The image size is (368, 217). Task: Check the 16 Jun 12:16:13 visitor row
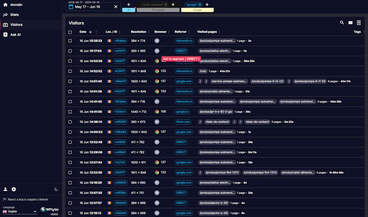[70, 213]
